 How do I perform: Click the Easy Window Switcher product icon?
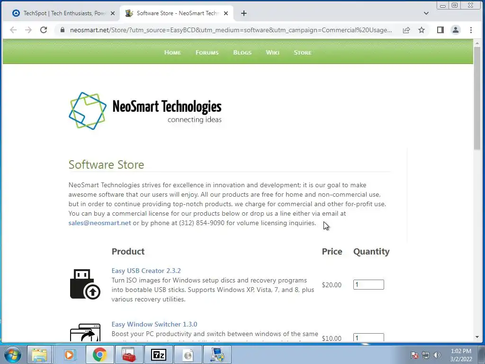point(85,332)
